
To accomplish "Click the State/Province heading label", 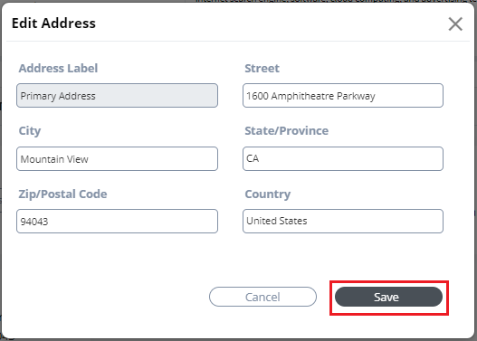I will 287,131.
